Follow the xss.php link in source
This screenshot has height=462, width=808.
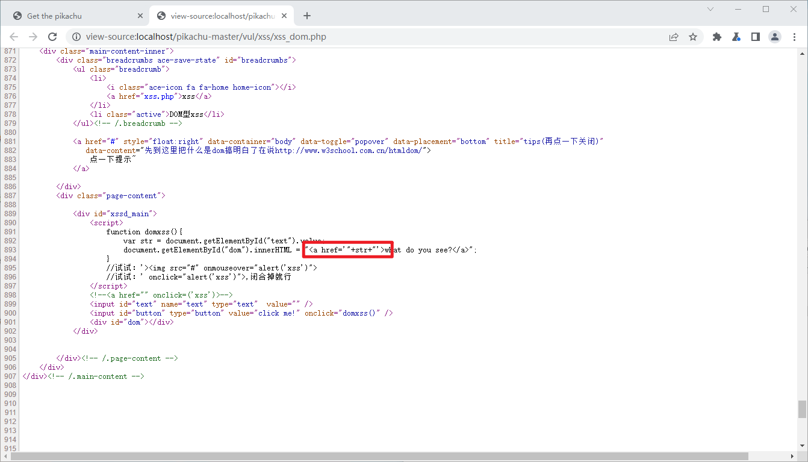point(160,96)
